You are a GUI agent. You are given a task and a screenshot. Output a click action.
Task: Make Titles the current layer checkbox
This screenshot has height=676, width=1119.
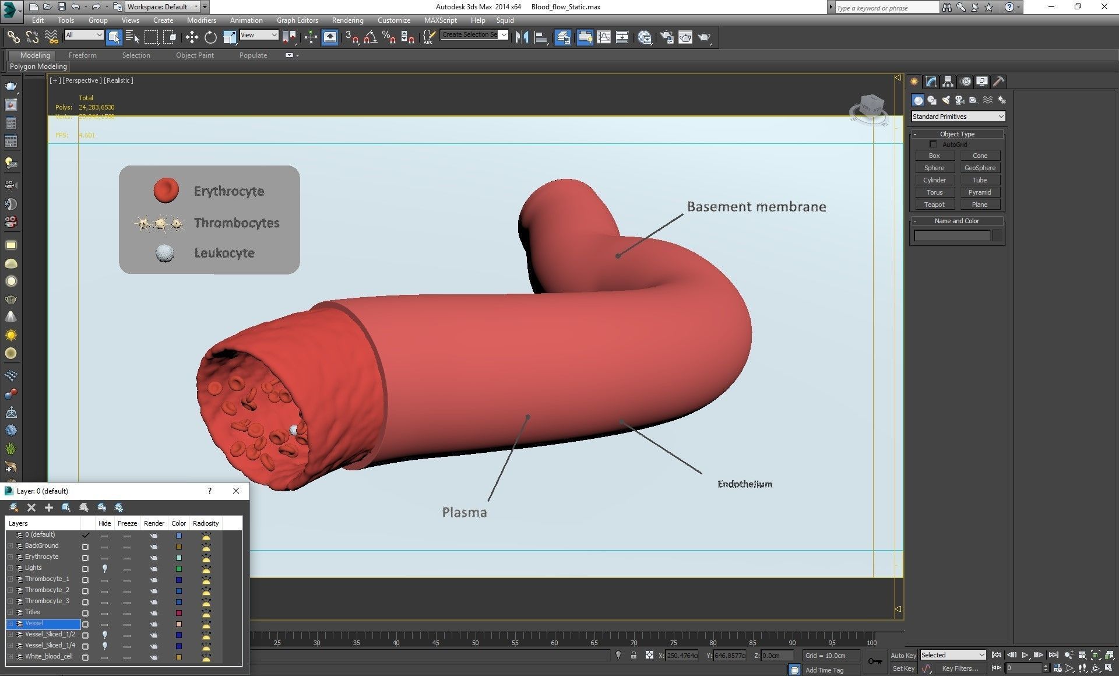point(86,613)
